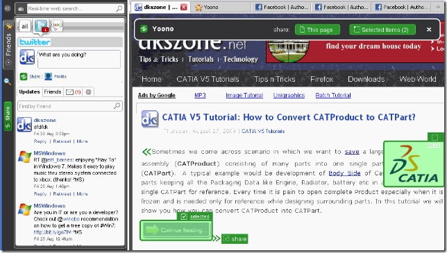
Task: Click the CATIA logo image
Action: [414, 164]
